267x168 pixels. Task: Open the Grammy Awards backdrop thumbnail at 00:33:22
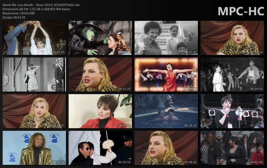click(x=34, y=148)
